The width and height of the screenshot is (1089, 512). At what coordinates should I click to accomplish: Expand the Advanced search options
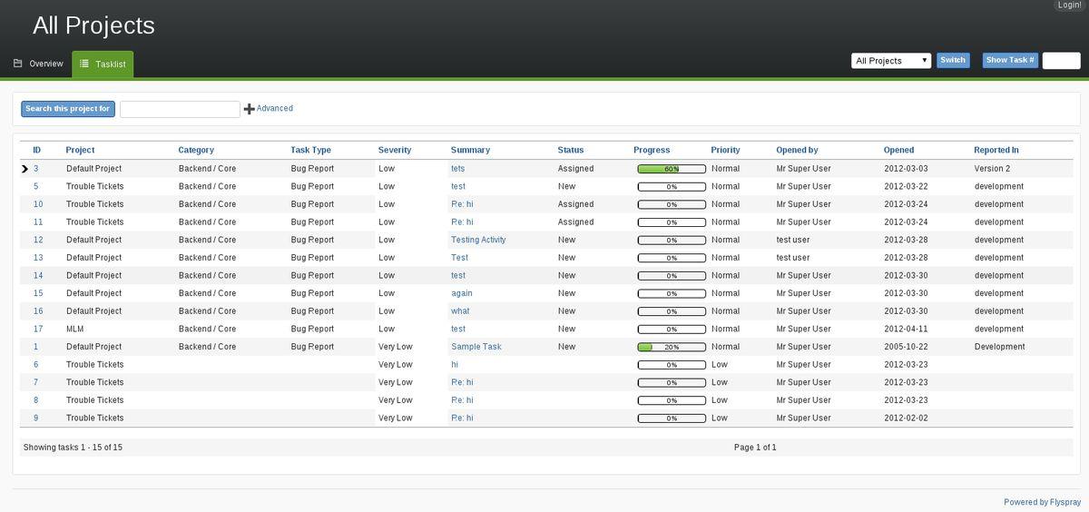[275, 109]
